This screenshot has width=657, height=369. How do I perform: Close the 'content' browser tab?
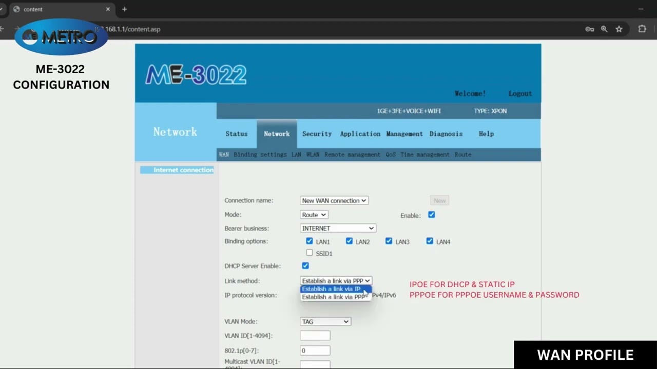point(108,9)
